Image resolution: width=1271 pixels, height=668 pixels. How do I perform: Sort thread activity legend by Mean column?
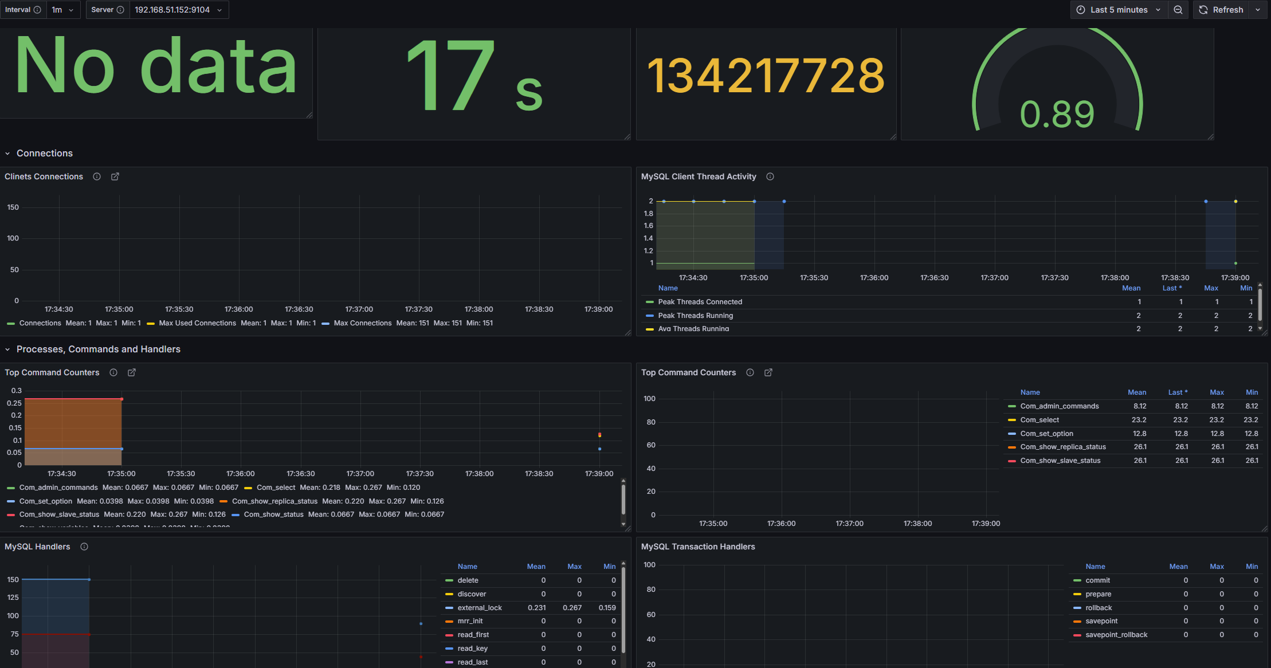[1131, 288]
